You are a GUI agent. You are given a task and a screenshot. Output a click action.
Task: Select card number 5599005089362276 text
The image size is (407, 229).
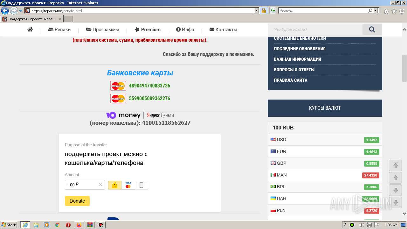(149, 98)
